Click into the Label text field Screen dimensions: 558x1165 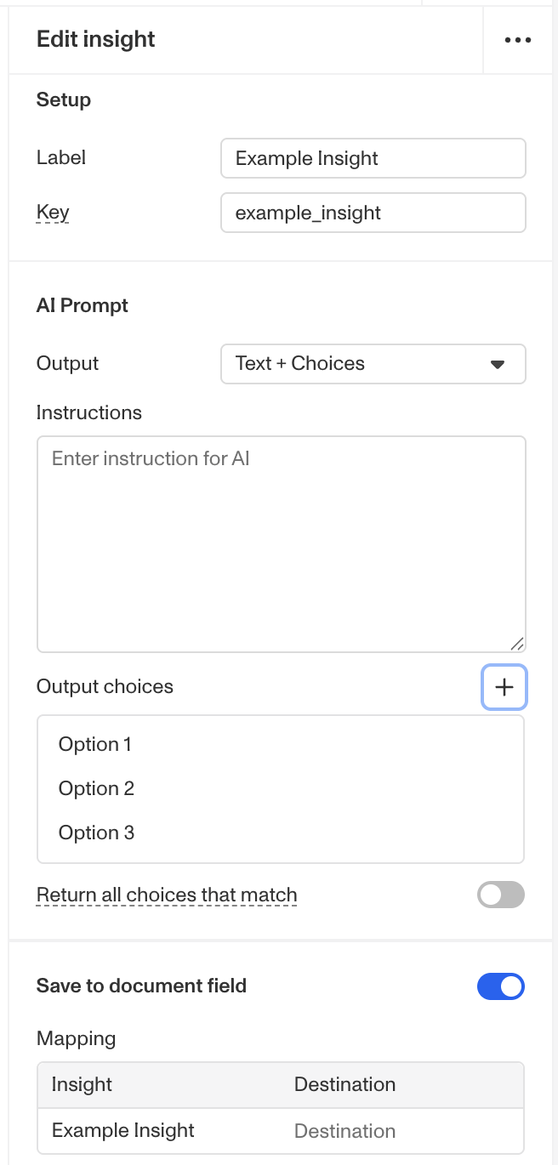pyautogui.click(x=373, y=159)
